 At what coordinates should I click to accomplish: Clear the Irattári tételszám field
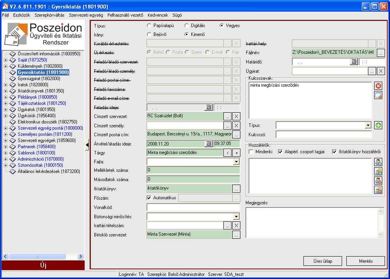236,226
